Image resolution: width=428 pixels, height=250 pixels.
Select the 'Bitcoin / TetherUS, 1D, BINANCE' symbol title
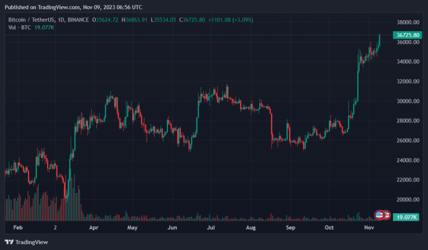pos(48,20)
